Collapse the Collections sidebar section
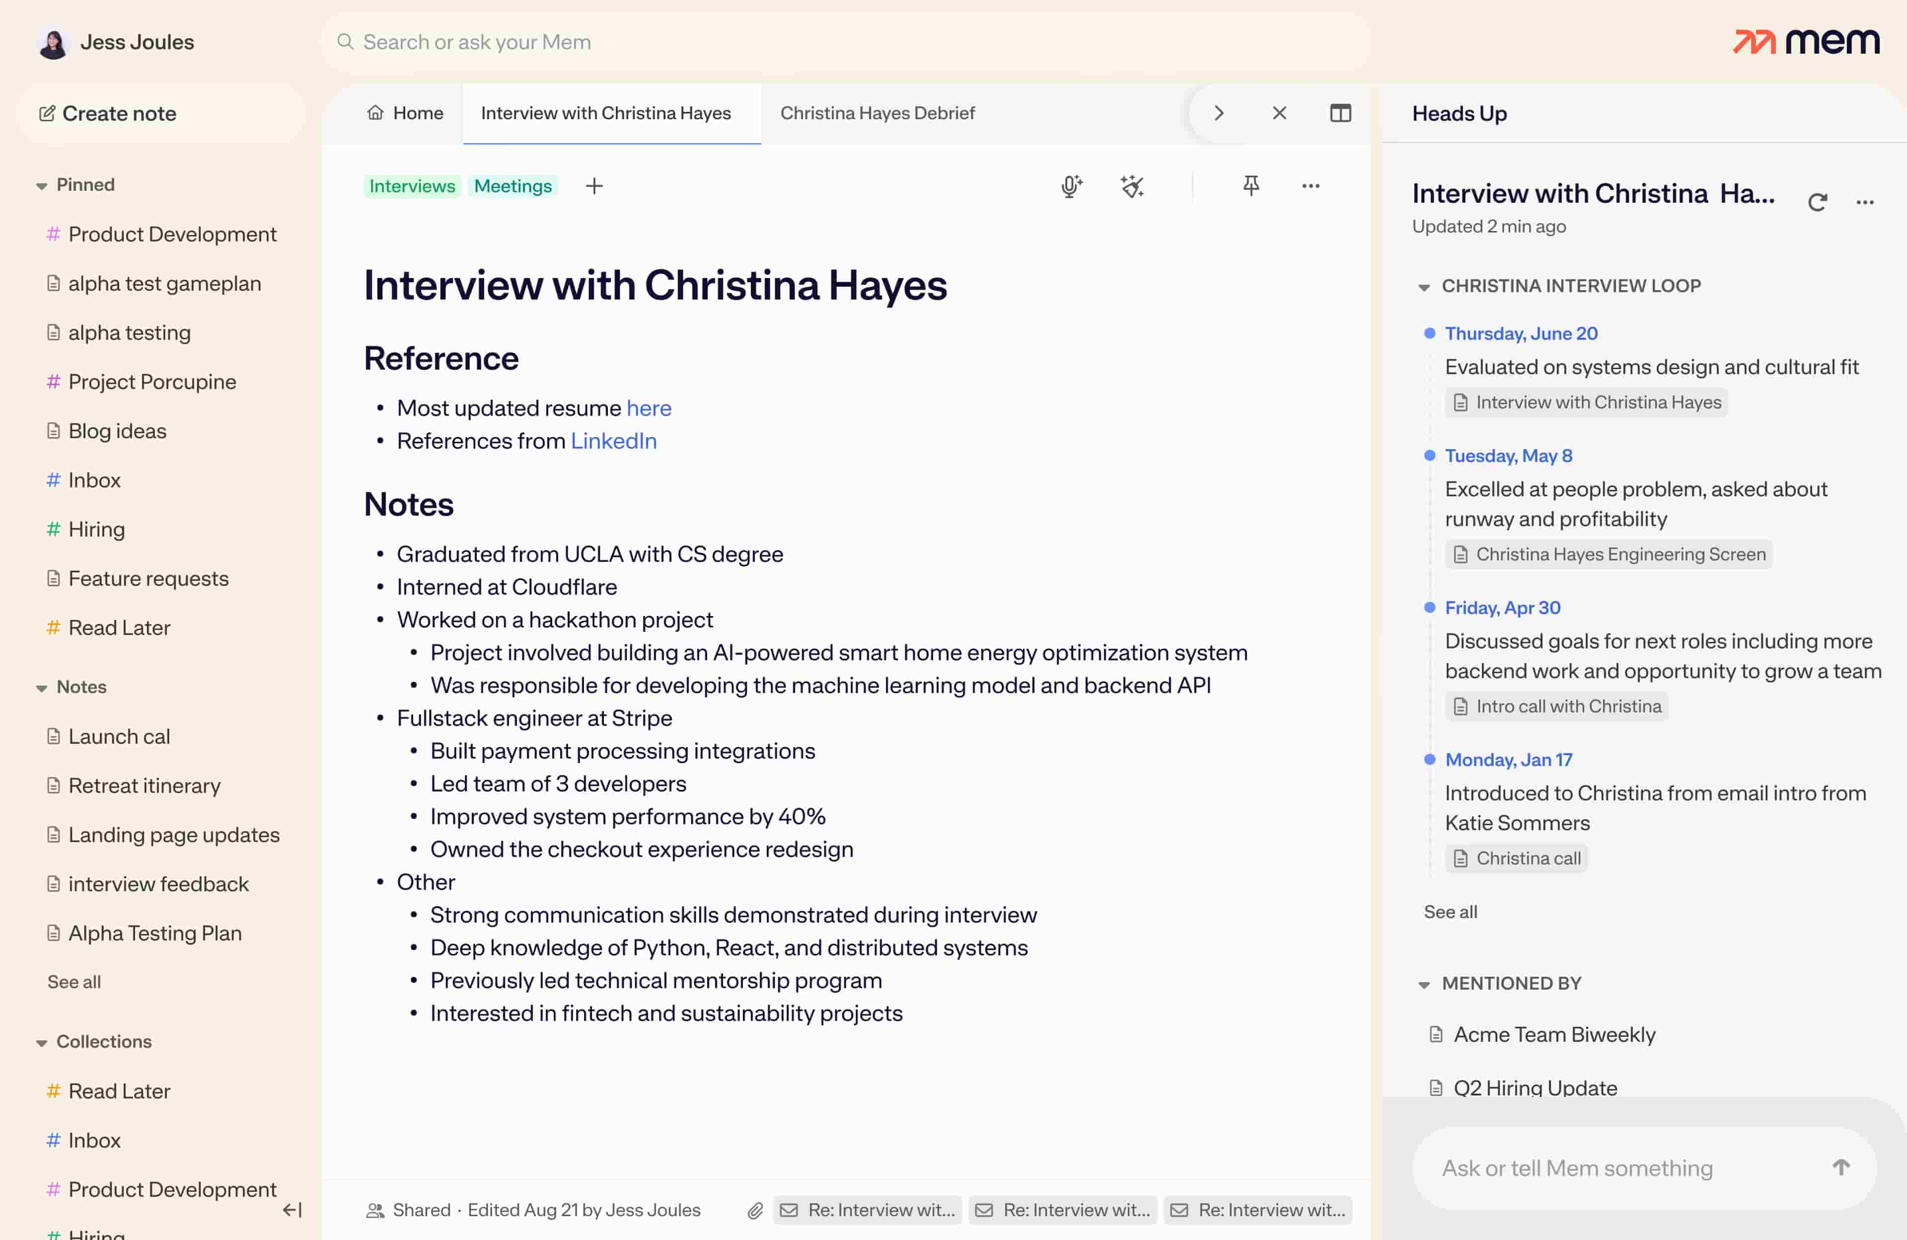The image size is (1907, 1240). pyautogui.click(x=42, y=1043)
